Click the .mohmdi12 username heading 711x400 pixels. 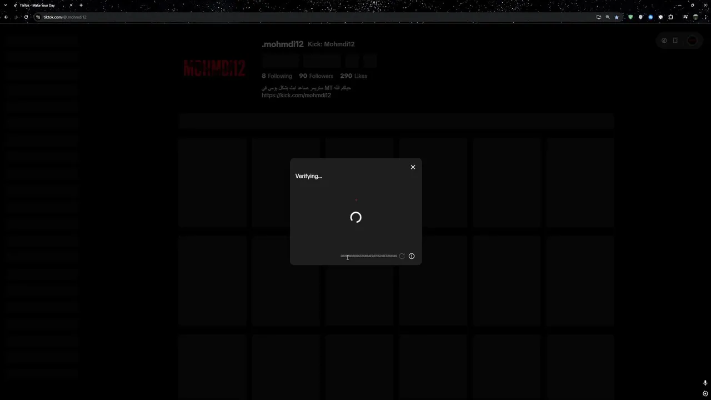tap(283, 44)
